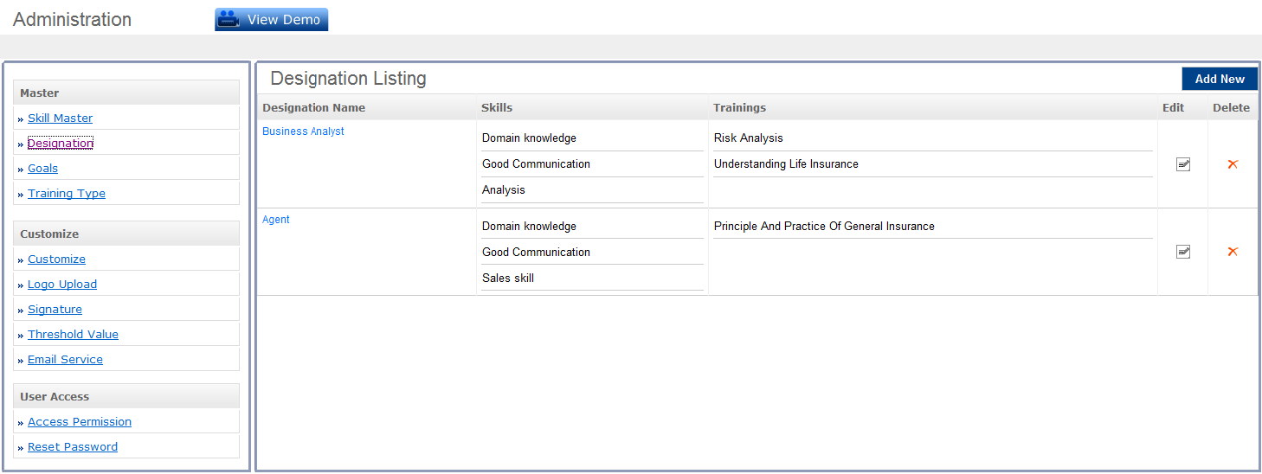The height and width of the screenshot is (474, 1262).
Task: Navigate to Logo Upload
Action: 61,285
